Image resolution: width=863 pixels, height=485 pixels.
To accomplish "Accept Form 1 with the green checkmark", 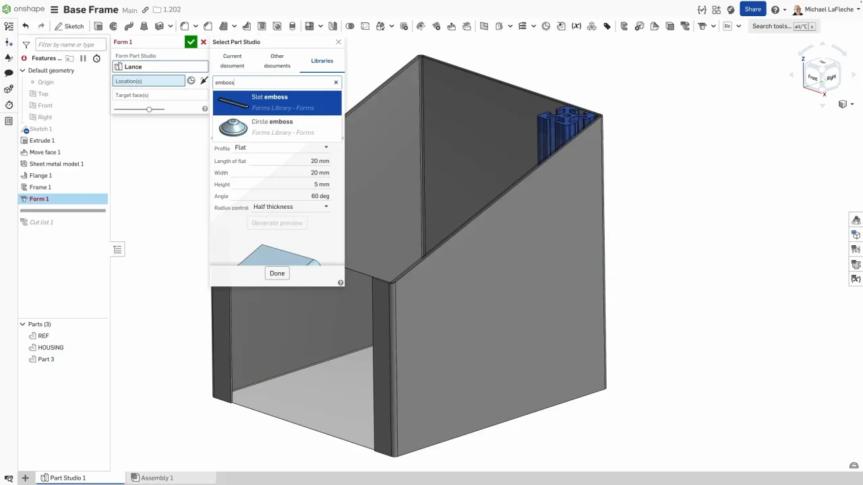I will click(191, 42).
